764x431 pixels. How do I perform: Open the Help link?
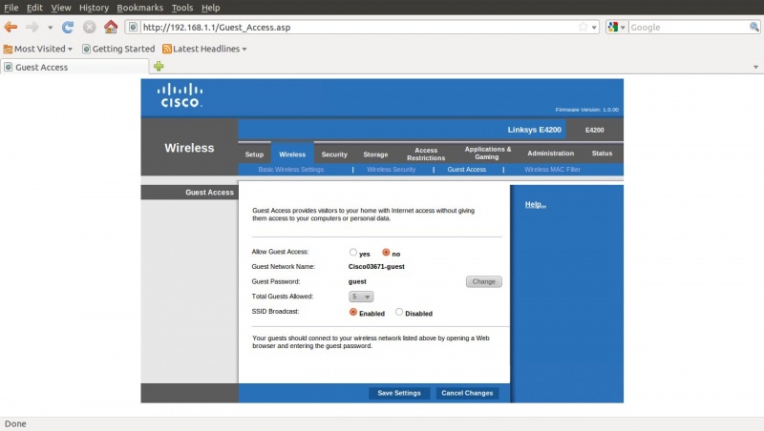[536, 204]
